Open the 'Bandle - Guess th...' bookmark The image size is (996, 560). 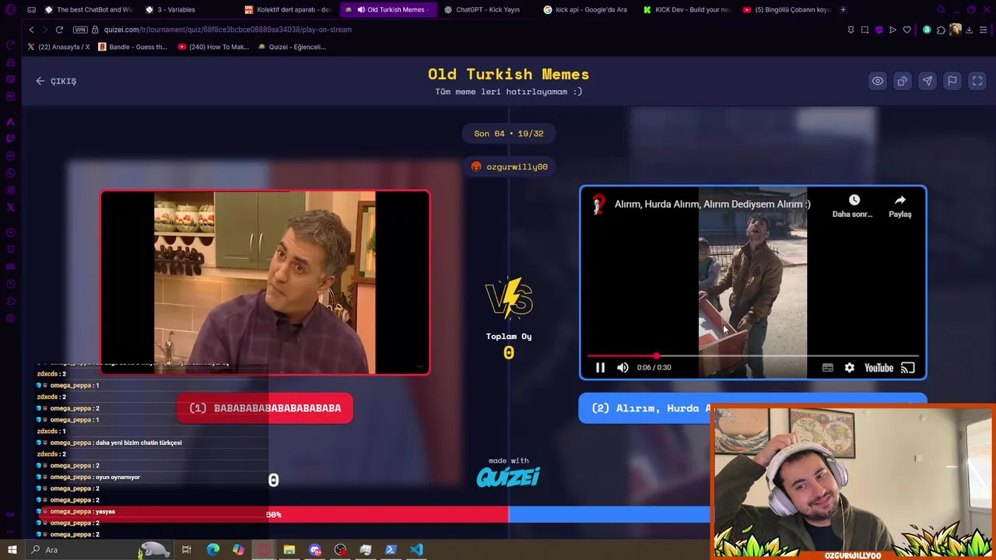(x=132, y=47)
